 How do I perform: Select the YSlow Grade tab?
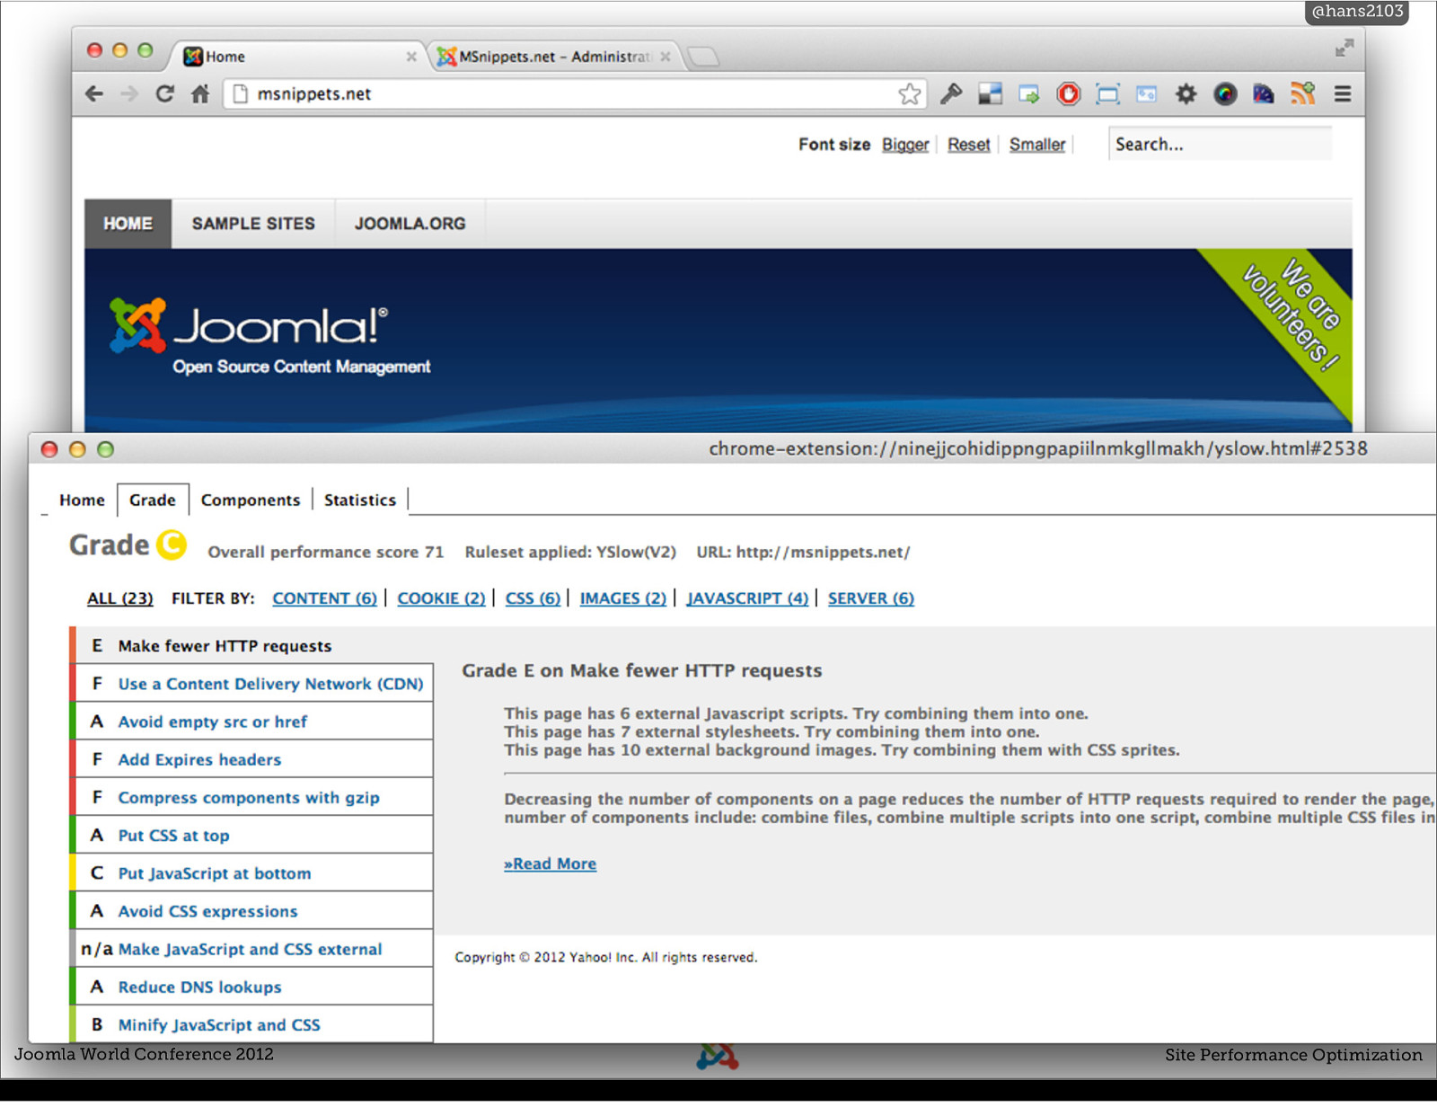153,500
